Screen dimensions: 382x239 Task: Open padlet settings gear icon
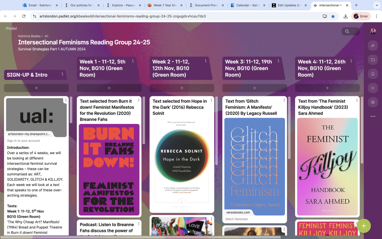point(373,102)
